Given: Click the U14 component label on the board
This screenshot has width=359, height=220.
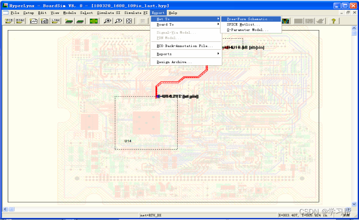Looking at the screenshot, I should [x=128, y=141].
